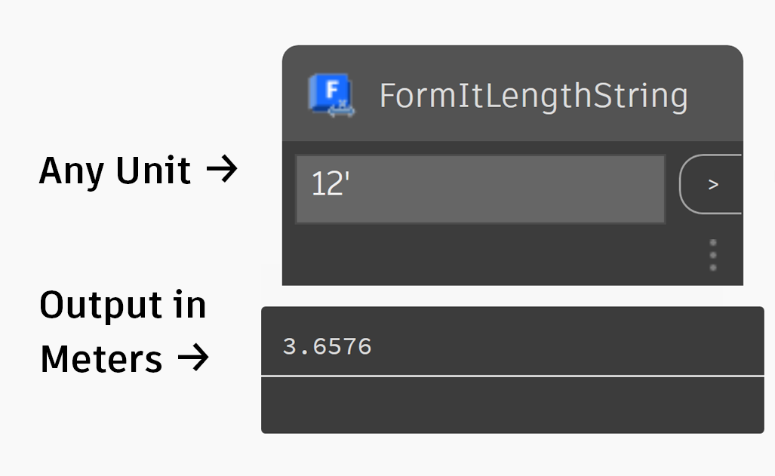Click the Meters label text
The height and width of the screenshot is (476, 775).
point(101,359)
